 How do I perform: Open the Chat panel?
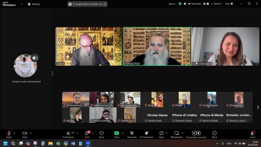pyautogui.click(x=87, y=134)
